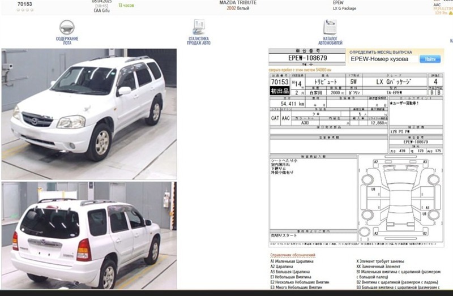The height and width of the screenshot is (296, 453).
Task: Open the steering wheel lot contents icon
Action: pos(67,27)
